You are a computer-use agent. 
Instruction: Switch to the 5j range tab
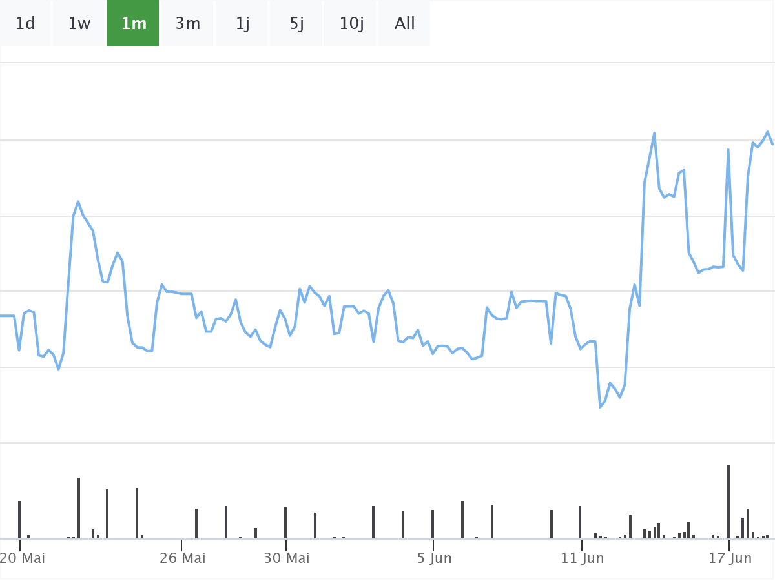coord(296,24)
